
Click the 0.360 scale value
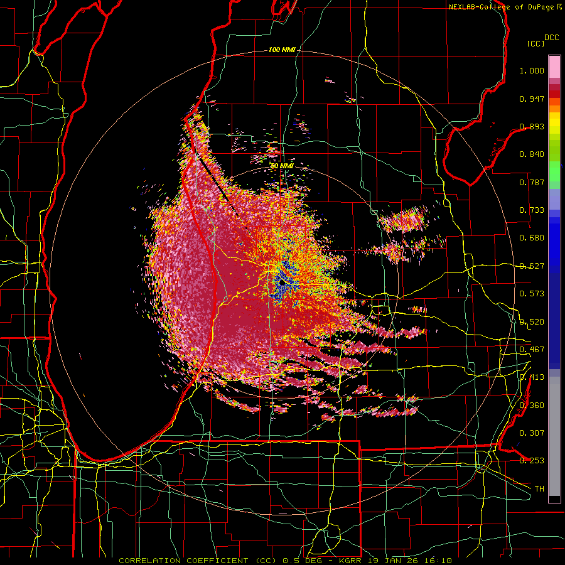coord(532,406)
